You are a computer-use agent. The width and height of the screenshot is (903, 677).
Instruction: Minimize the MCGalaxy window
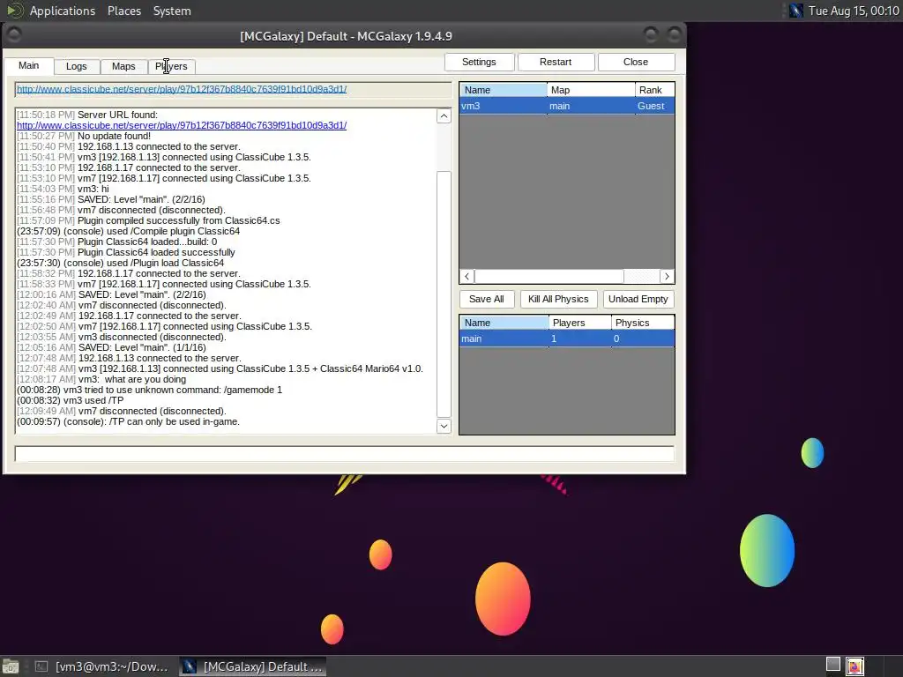coord(651,35)
